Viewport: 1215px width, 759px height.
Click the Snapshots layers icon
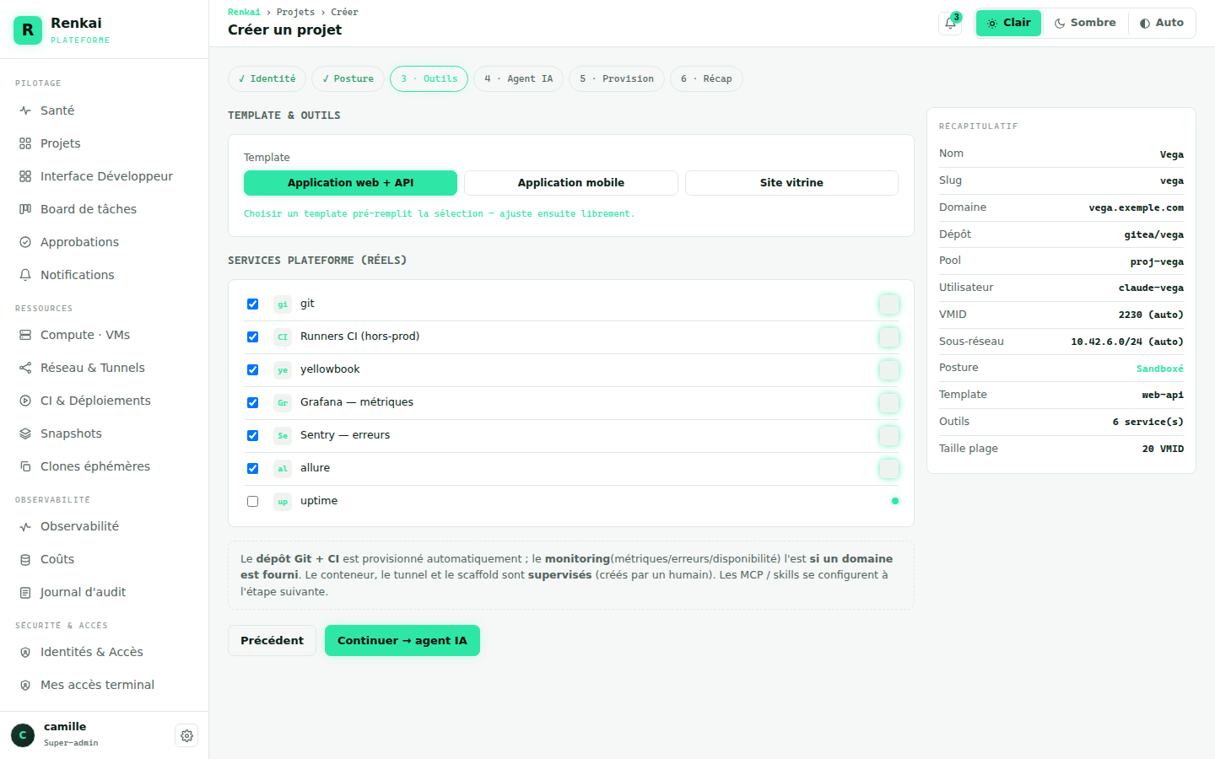(x=25, y=433)
